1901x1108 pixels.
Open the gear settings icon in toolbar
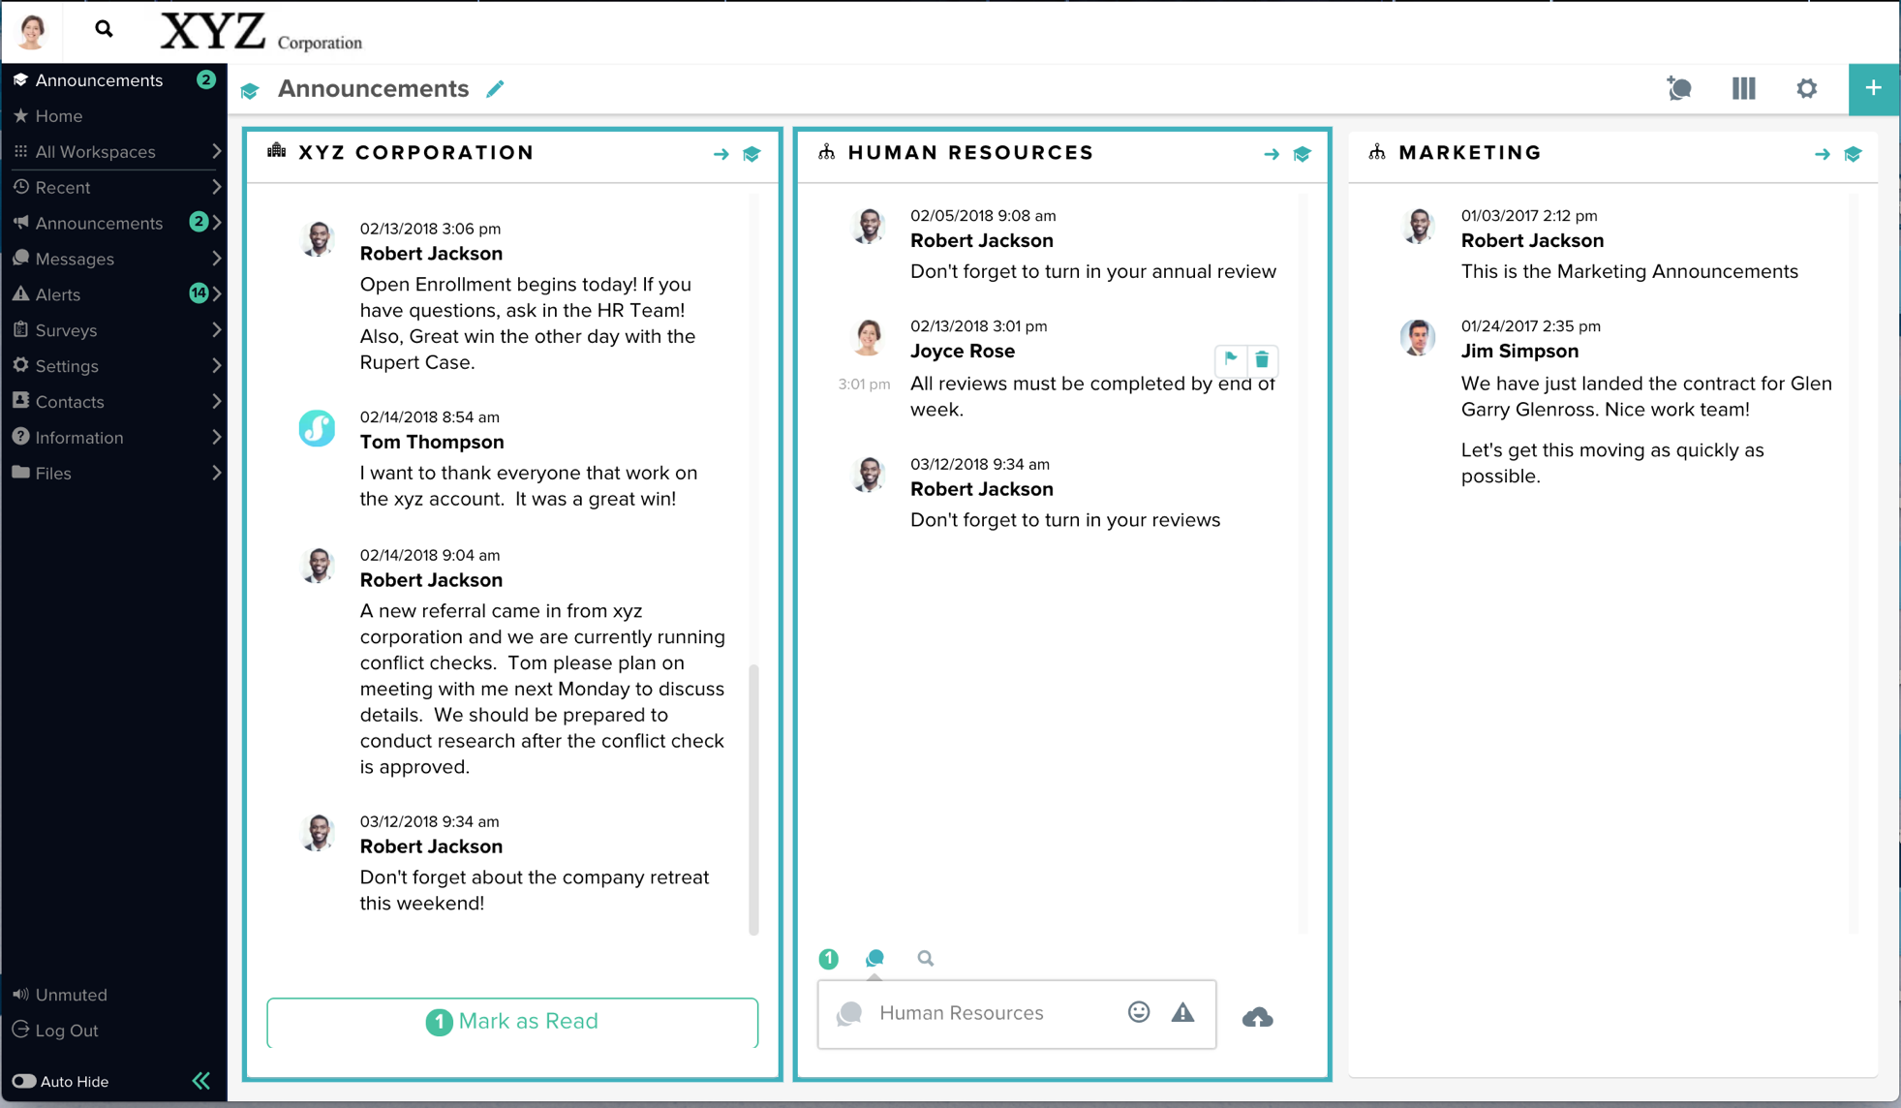1807,88
